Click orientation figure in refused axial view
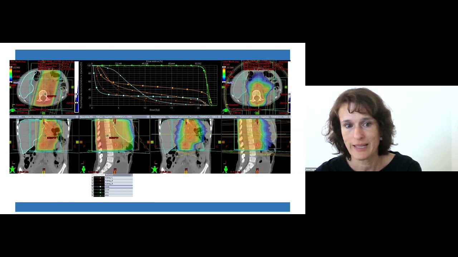Image resolution: width=458 pixels, height=257 pixels. coord(13,110)
